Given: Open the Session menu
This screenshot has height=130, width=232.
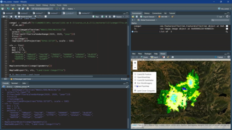Looking at the screenshot, I should [32, 5].
